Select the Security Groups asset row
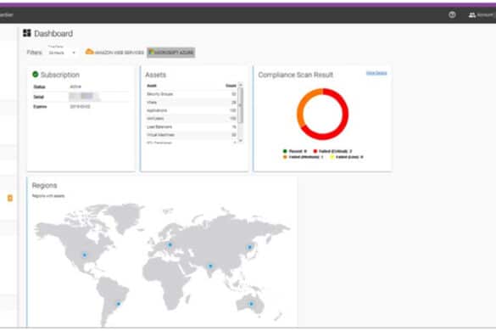Screen dimensions: 496x331 pyautogui.click(x=192, y=94)
